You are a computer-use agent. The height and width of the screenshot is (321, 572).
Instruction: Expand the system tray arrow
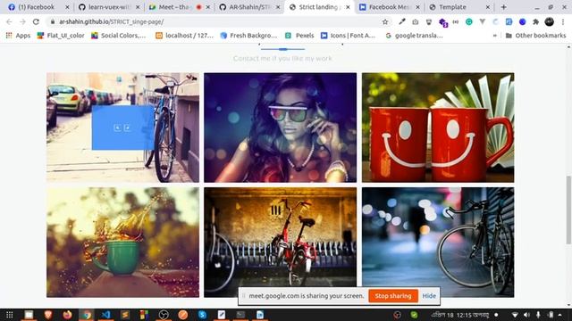click(x=560, y=315)
